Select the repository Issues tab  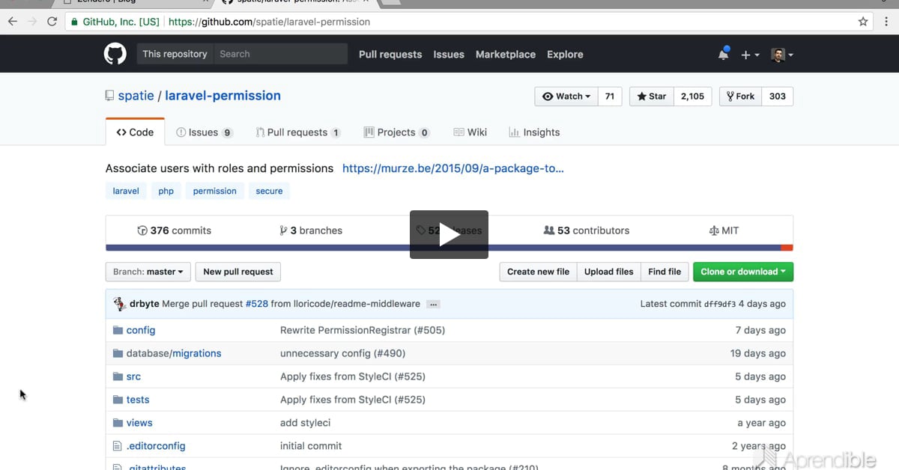[x=205, y=132]
